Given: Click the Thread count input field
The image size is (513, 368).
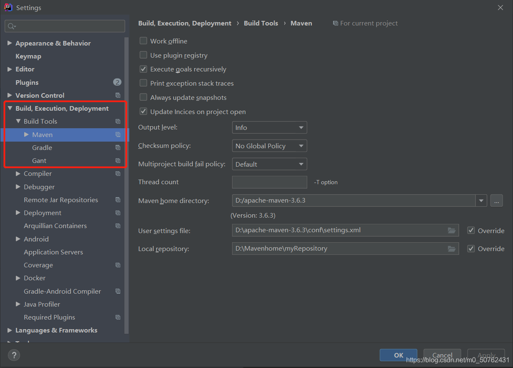Looking at the screenshot, I should coord(270,182).
